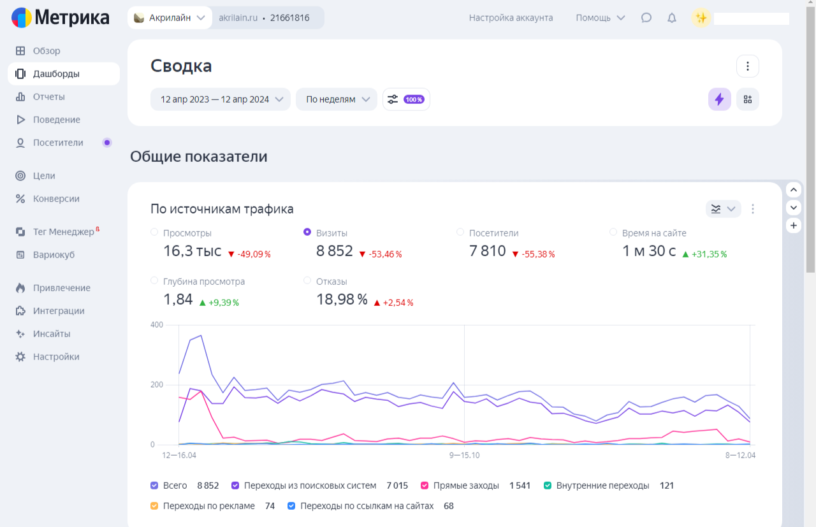Open the date range dropdown
This screenshot has height=527, width=816.
tap(221, 99)
